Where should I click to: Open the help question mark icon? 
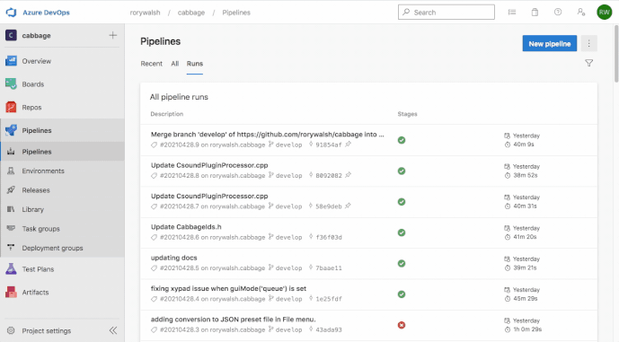(558, 13)
